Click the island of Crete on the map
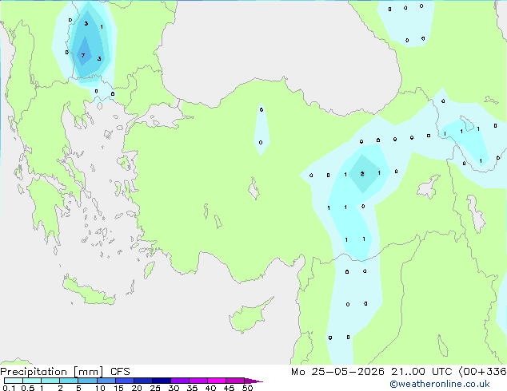The image size is (507, 391). pyautogui.click(x=89, y=292)
